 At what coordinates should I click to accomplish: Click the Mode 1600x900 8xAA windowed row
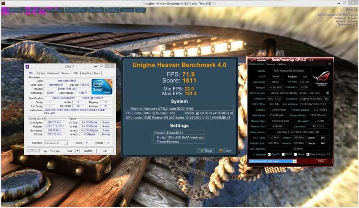179,137
